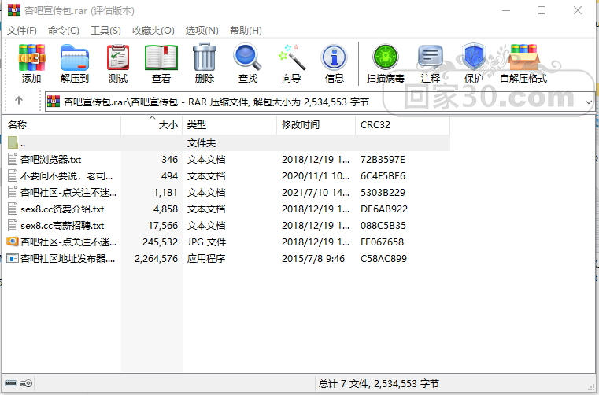599x395 pixels.
Task: Click the JPG 文件 type cell
Action: point(206,242)
